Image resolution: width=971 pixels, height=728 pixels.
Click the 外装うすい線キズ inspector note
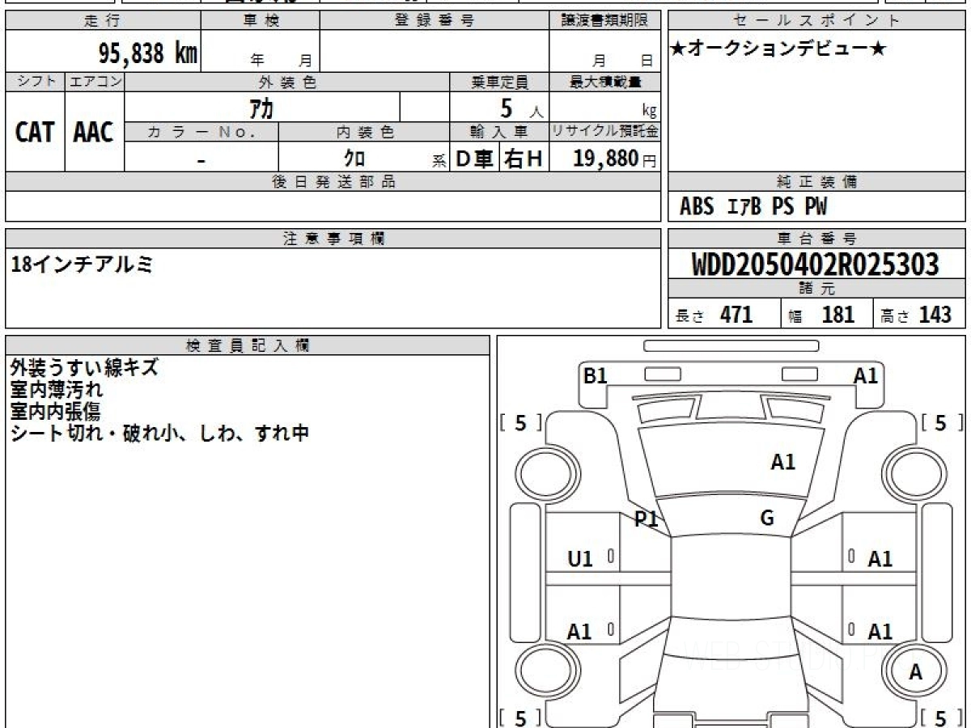84,369
